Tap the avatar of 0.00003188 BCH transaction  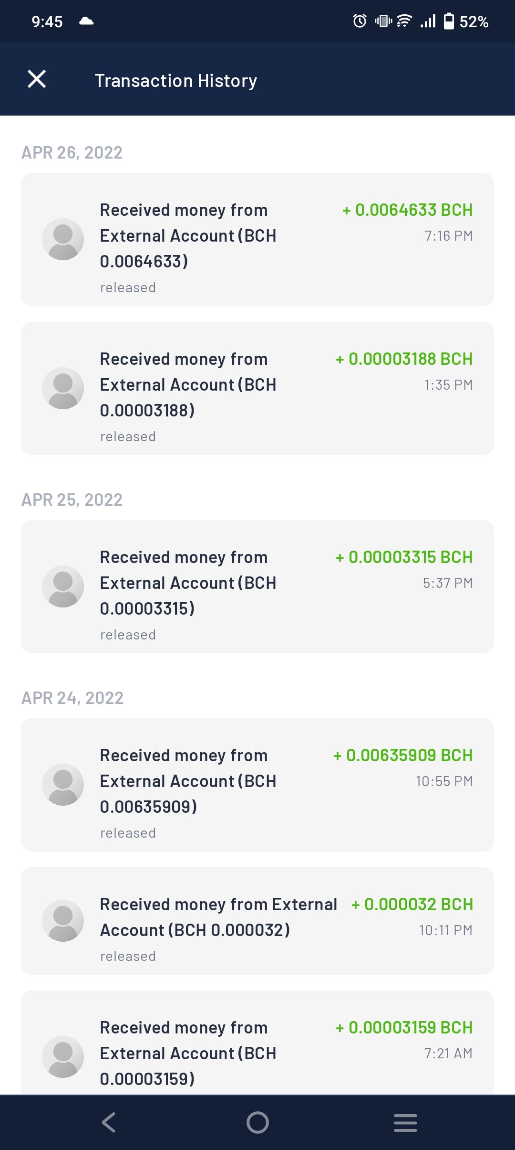[x=63, y=388]
